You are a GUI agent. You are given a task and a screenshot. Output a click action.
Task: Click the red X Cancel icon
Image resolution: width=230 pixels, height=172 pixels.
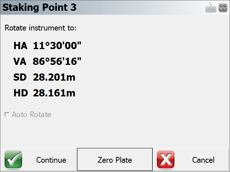(x=166, y=159)
